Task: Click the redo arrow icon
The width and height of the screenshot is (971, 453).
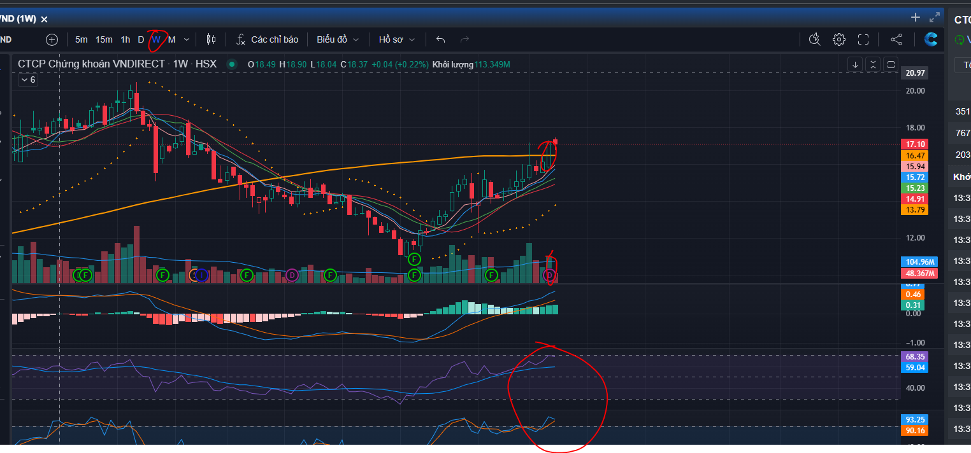Action: (464, 39)
